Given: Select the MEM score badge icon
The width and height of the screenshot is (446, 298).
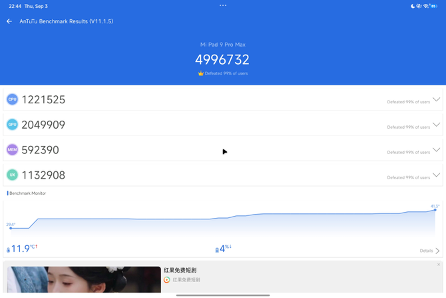Looking at the screenshot, I should [x=12, y=149].
